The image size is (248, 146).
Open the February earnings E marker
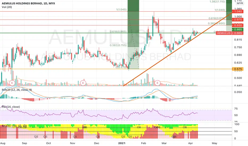click(157, 83)
